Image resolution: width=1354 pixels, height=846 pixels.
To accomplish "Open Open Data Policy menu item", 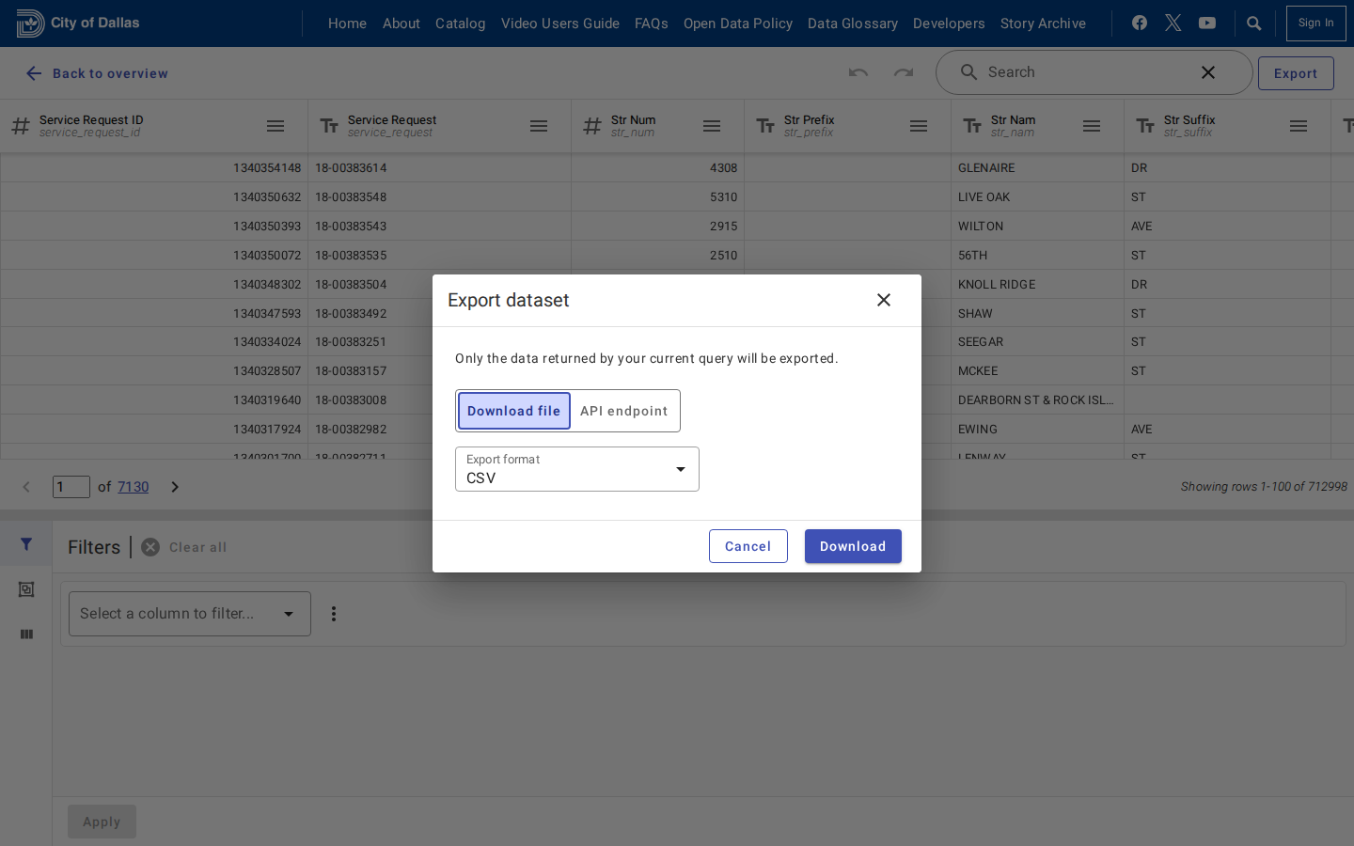I will tap(738, 23).
